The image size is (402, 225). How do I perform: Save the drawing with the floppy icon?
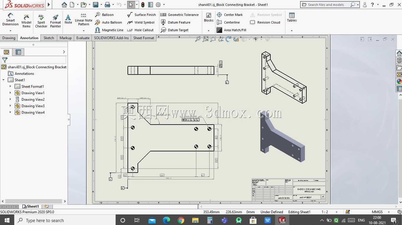(x=95, y=5)
